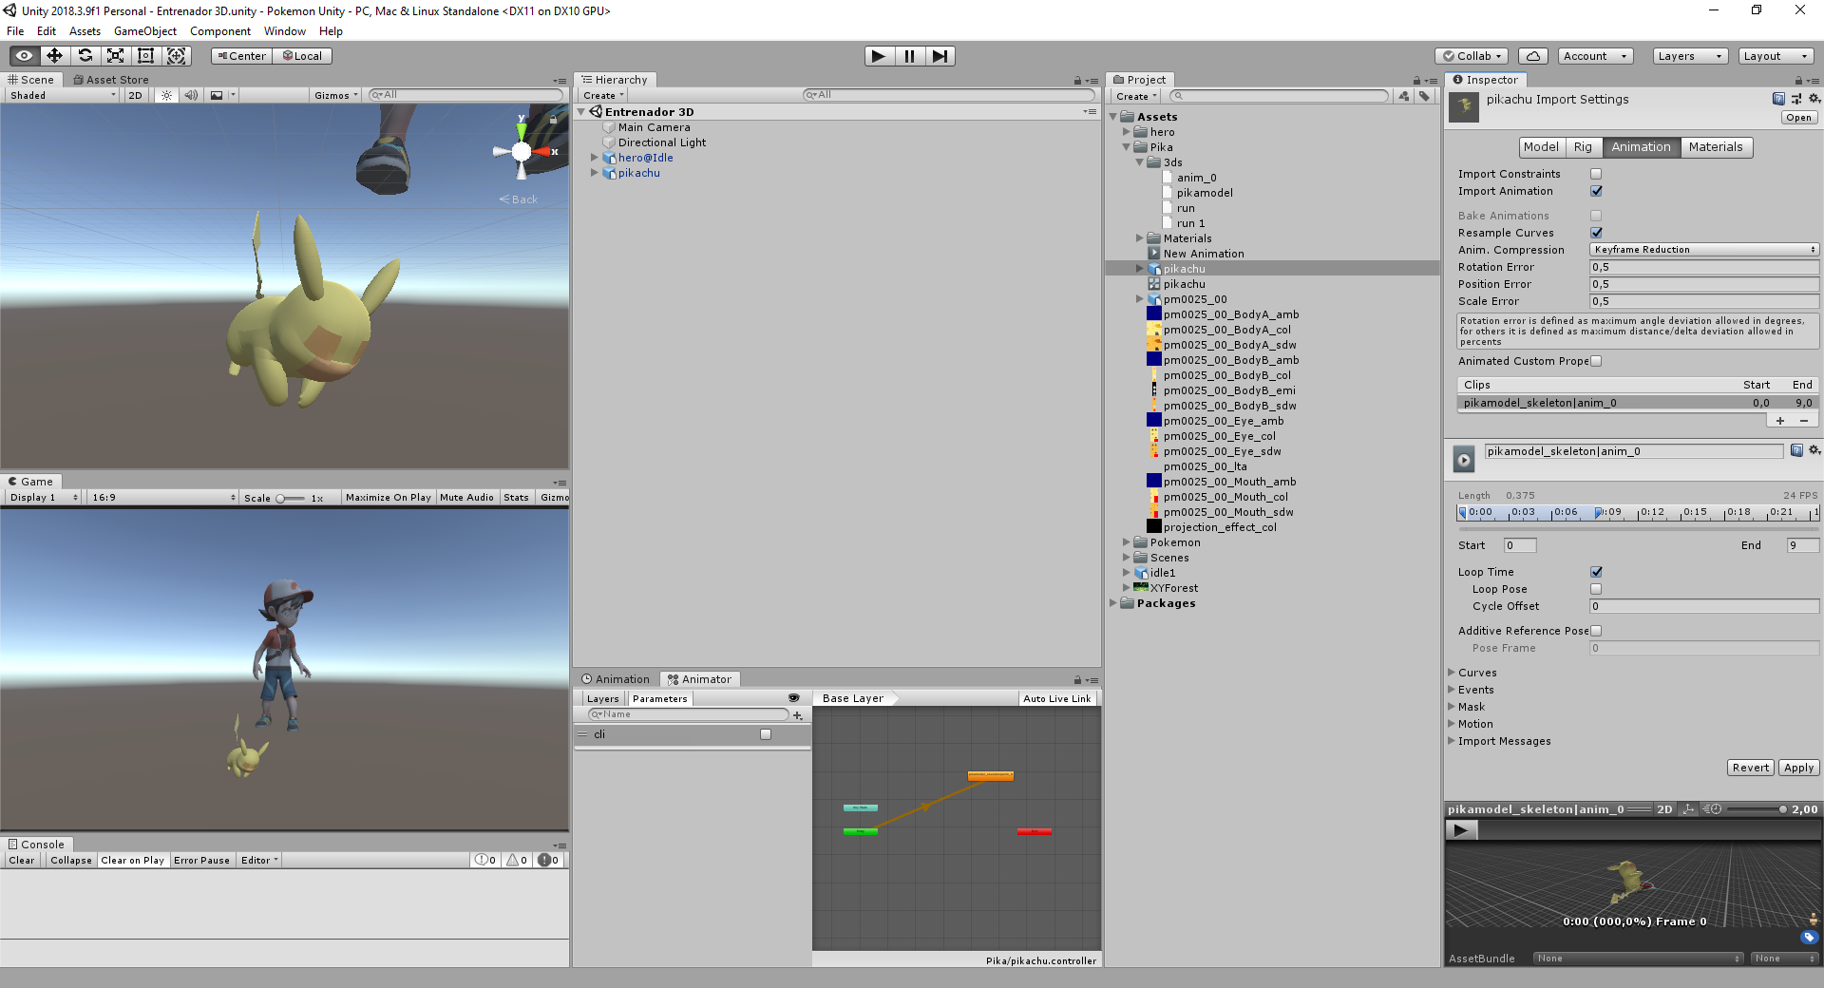The width and height of the screenshot is (1824, 988).
Task: Select the Hand tool in the toolbar
Action: (24, 56)
